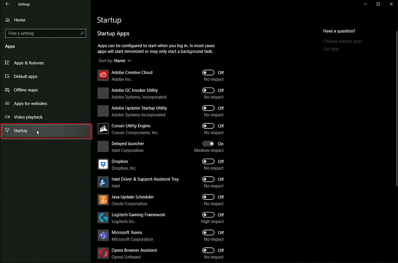The width and height of the screenshot is (398, 263).
Task: Click the Corsair Utility Engine sails icon
Action: click(103, 128)
